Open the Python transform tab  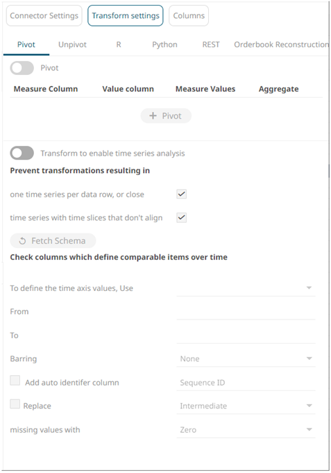click(164, 44)
